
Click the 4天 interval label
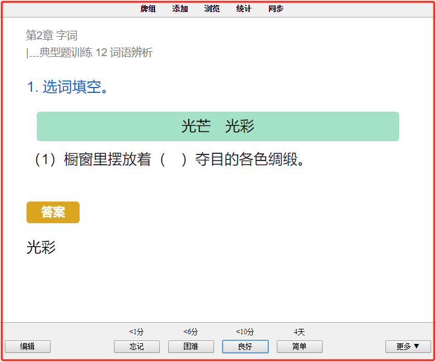[x=300, y=332]
